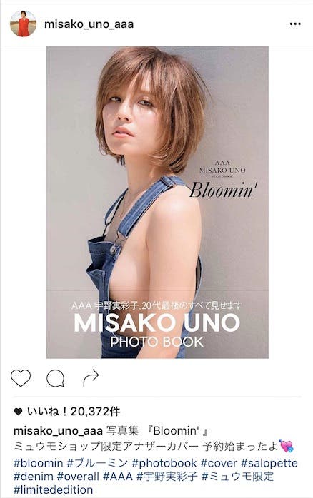Viewport: 313px width, 498px height.
Task: Open the #ミュウモ限定 hashtag
Action: tap(237, 477)
